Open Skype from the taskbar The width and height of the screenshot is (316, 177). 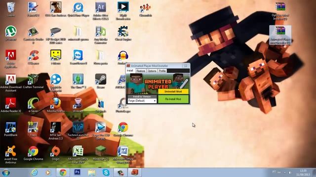click(x=106, y=173)
